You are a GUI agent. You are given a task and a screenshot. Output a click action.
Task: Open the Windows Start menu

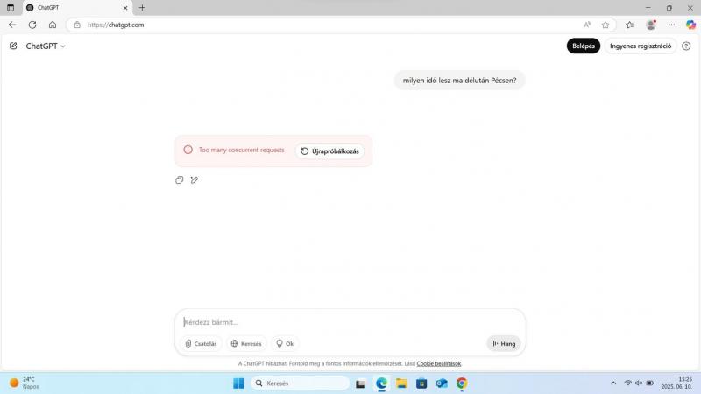(x=238, y=383)
